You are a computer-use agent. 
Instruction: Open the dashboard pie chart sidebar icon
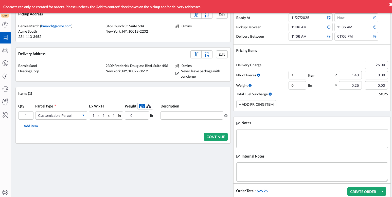[x=5, y=25]
